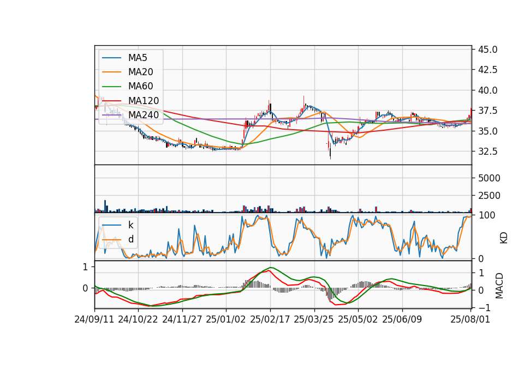The image size is (524, 376).
Task: Click the k legend label in KD panel
Action: click(130, 225)
